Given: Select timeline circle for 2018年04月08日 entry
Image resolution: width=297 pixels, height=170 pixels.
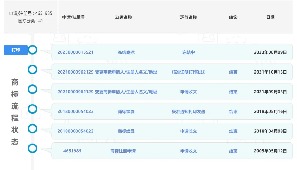Looking at the screenshot, I should (32, 128).
